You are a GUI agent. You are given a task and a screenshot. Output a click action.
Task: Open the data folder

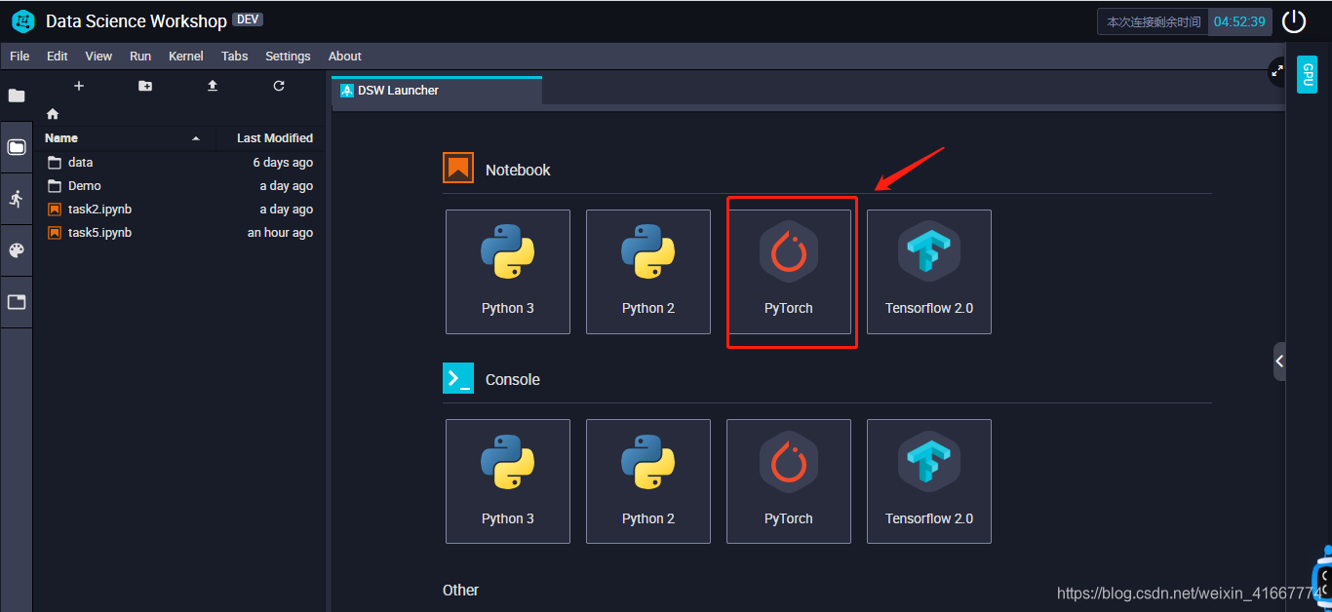pyautogui.click(x=179, y=163)
